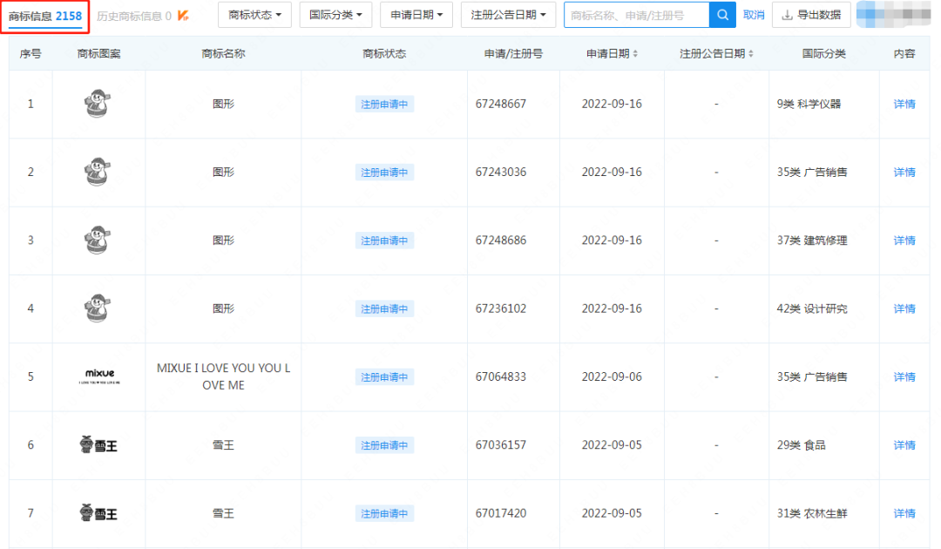Click the VIP badge icon
Viewport: 941px width, 549px height.
click(x=183, y=16)
